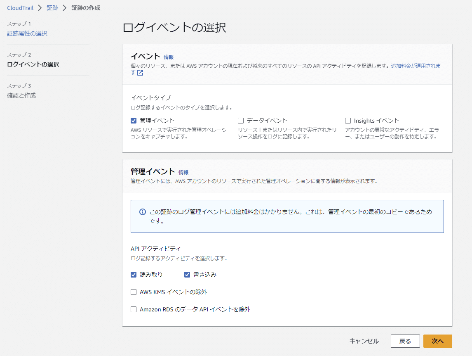Click ログ記録するアクティビティを選択します description
472x356 pixels.
(x=179, y=259)
